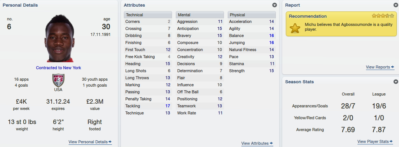
Task: Open the Attributes panel dropdown arrow
Action: 274,5
